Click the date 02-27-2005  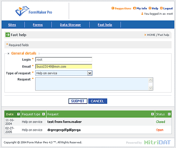tap(10, 130)
